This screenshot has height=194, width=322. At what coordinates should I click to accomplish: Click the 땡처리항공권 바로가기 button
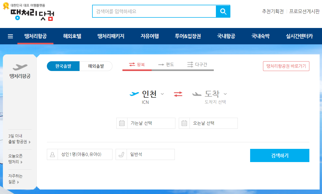tap(286, 66)
